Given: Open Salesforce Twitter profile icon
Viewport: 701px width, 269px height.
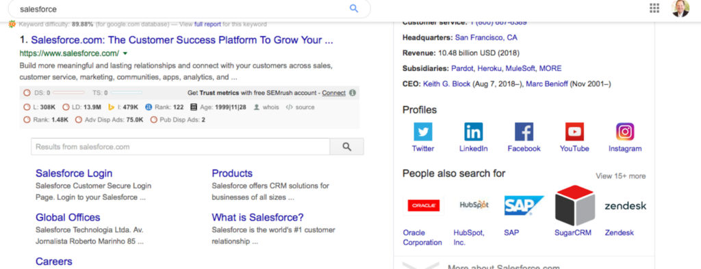Looking at the screenshot, I should coord(423,132).
